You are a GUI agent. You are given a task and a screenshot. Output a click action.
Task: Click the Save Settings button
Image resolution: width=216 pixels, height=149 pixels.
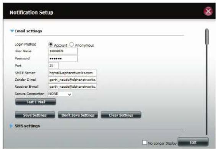click(35, 115)
